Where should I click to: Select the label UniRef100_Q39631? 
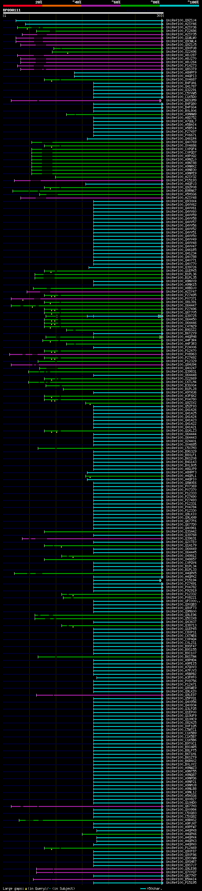[x=181, y=538]
